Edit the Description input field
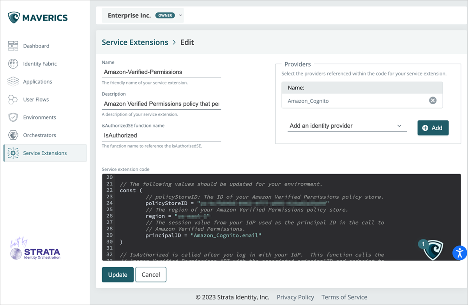468x305 pixels. (161, 104)
